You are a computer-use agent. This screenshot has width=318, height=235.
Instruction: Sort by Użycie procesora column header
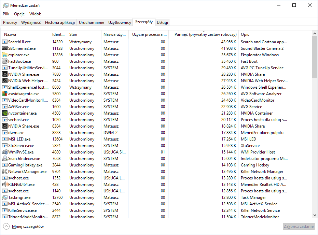(x=149, y=34)
